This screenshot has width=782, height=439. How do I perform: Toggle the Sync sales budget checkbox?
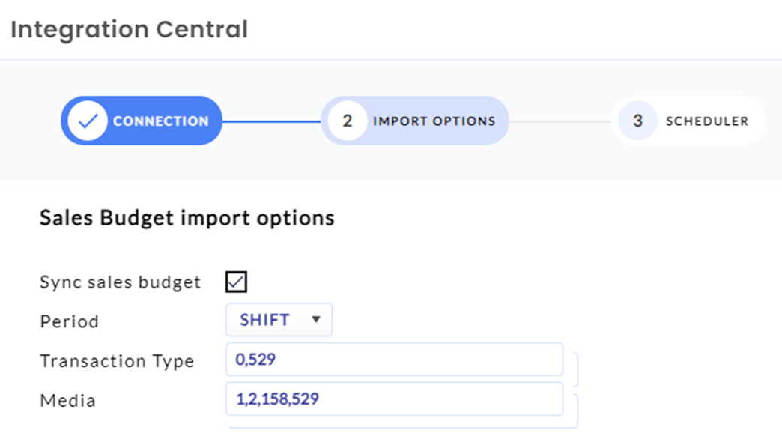(236, 282)
